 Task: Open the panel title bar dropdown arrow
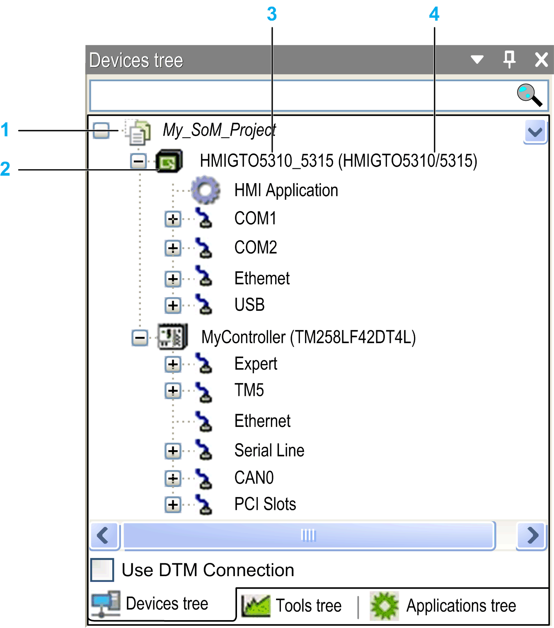477,60
